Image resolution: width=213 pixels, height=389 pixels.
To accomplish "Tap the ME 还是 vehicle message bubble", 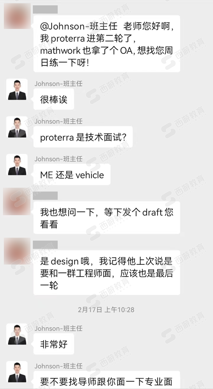I will pos(72,175).
